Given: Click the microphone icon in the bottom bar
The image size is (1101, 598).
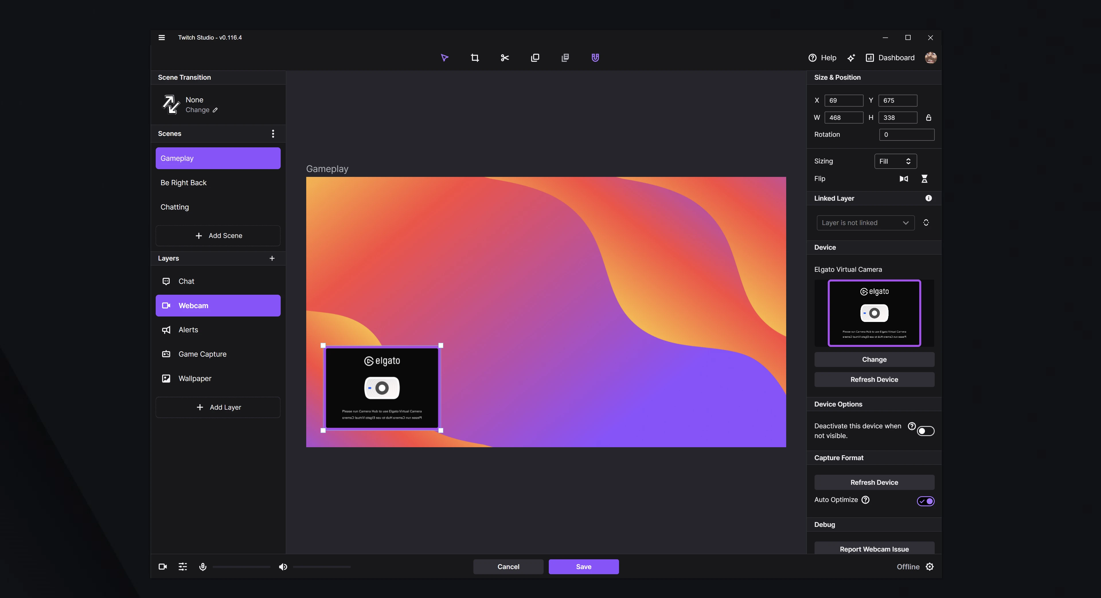Looking at the screenshot, I should click(x=203, y=566).
